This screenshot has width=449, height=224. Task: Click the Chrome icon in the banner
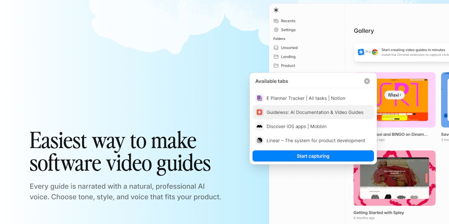(375, 52)
